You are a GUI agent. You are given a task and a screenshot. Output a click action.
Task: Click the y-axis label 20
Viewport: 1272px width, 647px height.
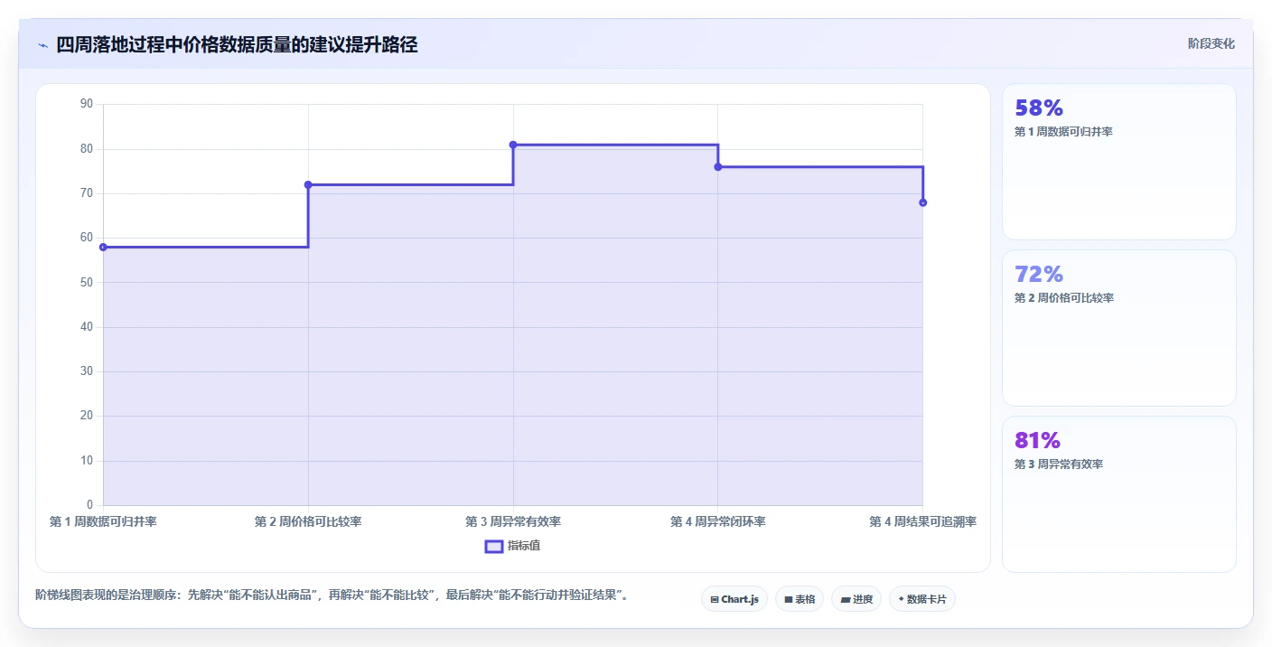point(87,416)
